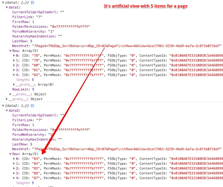This screenshot has width=223, height=187.
Task: Click LastRow: 5 in data1
Action: [x=22, y=41]
